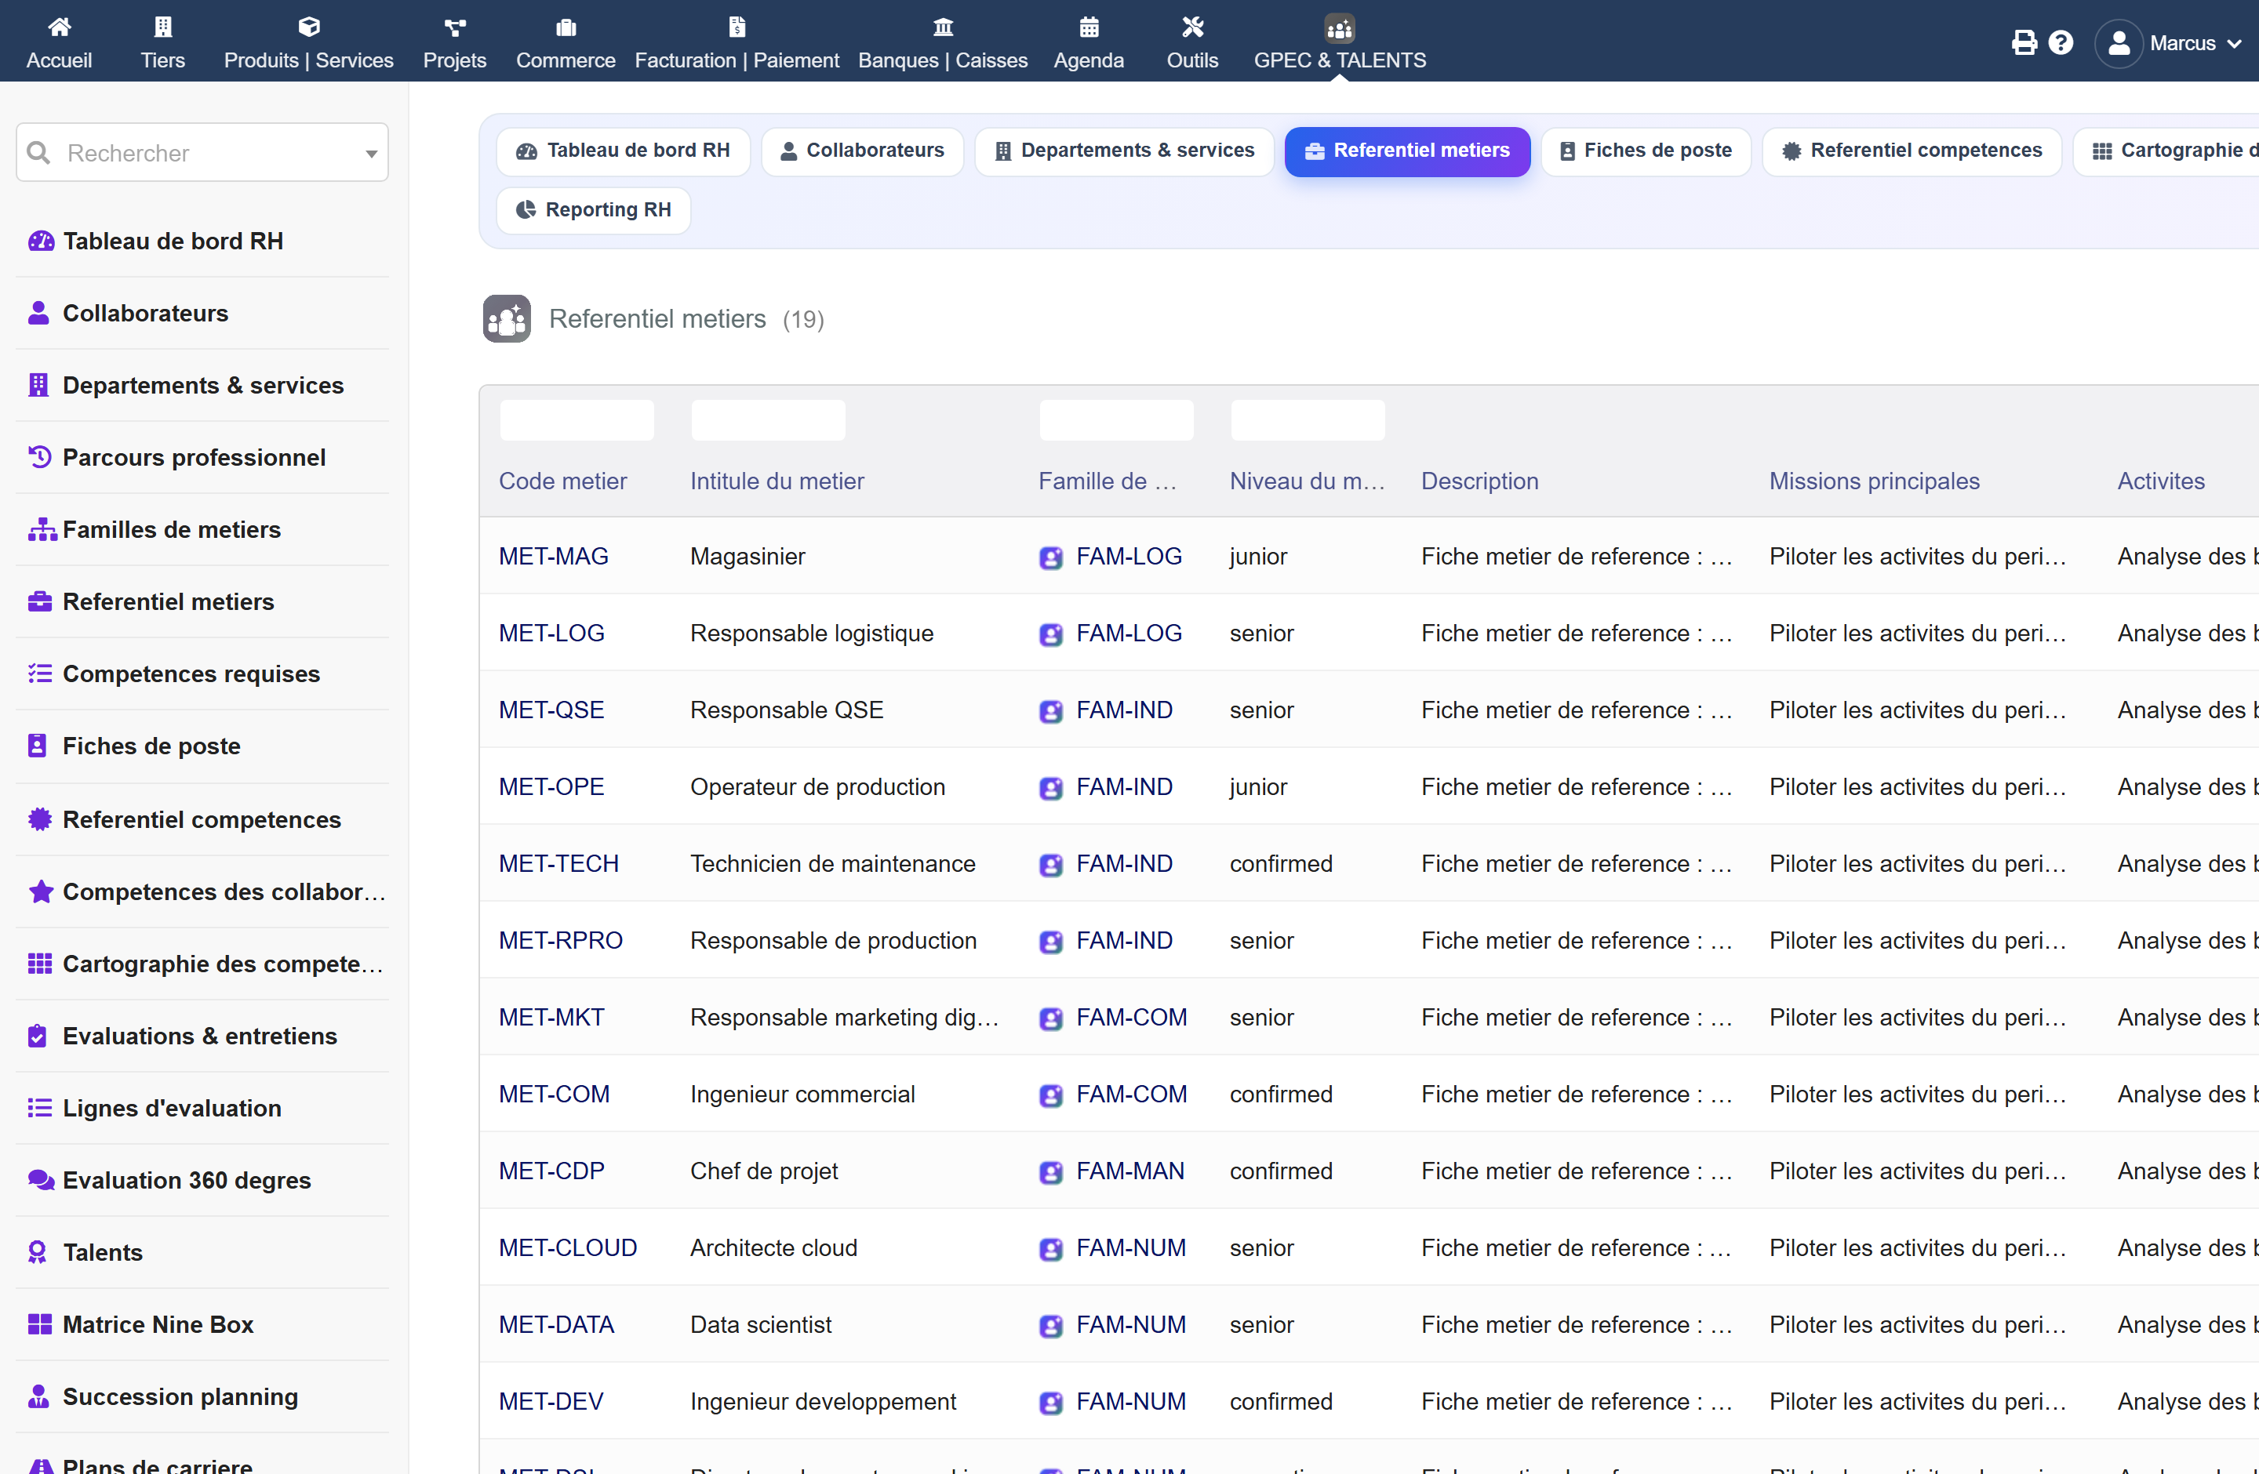2259x1474 pixels.
Task: Click the Talents award icon
Action: click(38, 1252)
